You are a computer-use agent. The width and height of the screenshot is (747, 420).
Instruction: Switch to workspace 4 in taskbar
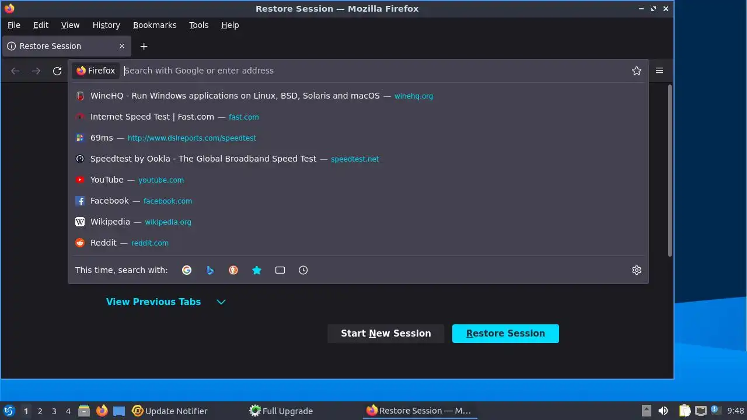point(68,411)
